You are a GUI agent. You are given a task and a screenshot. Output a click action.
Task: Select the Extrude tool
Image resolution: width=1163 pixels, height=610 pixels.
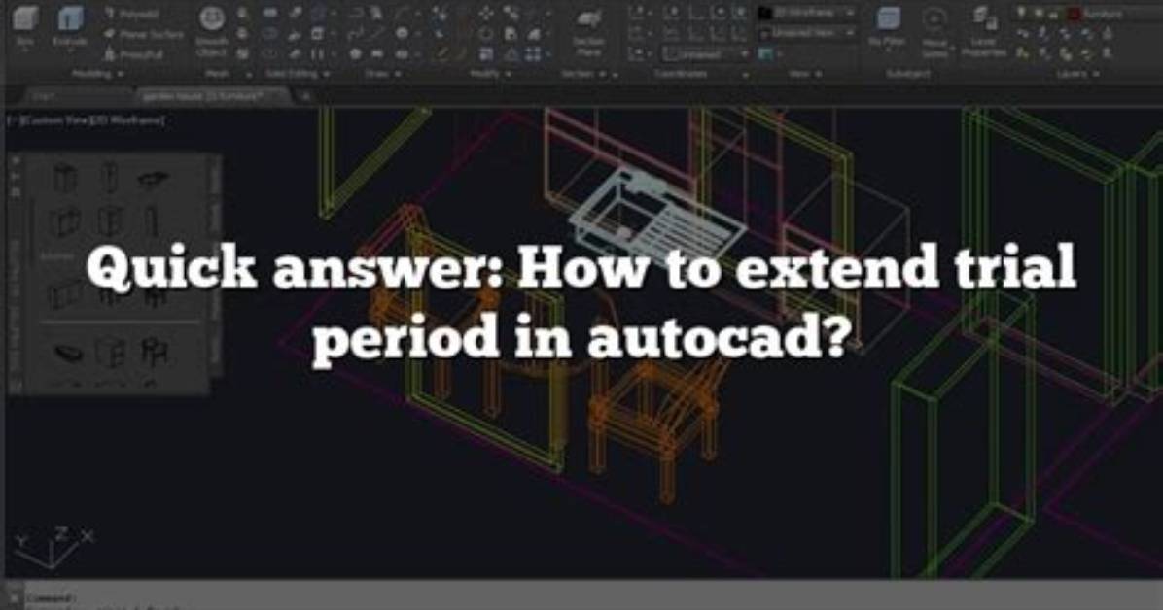coord(70,26)
